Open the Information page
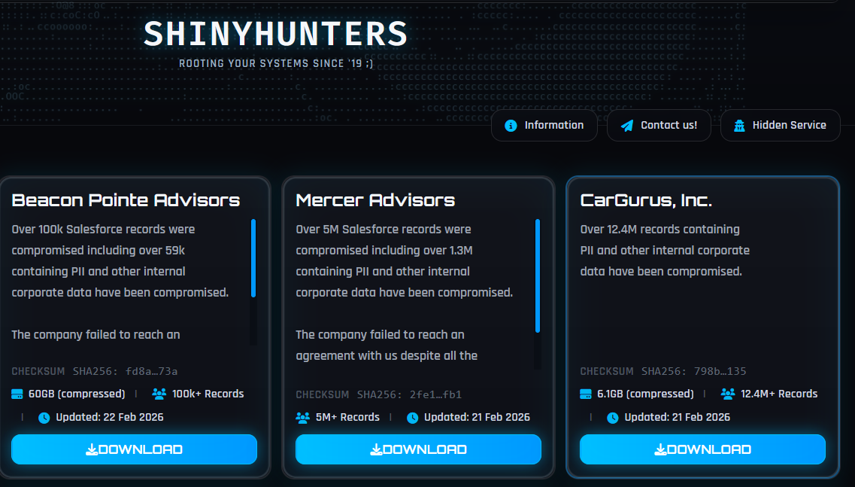855x487 pixels. [544, 125]
